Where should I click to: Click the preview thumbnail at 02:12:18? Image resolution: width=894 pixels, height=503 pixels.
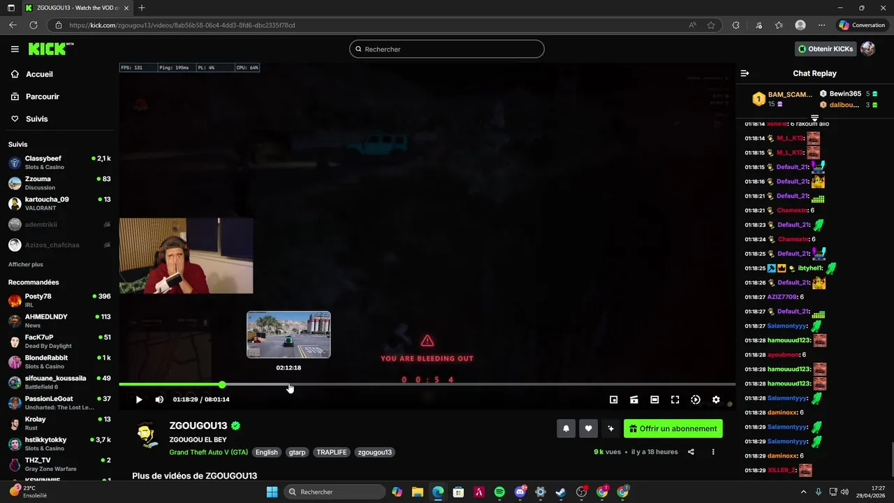[288, 335]
